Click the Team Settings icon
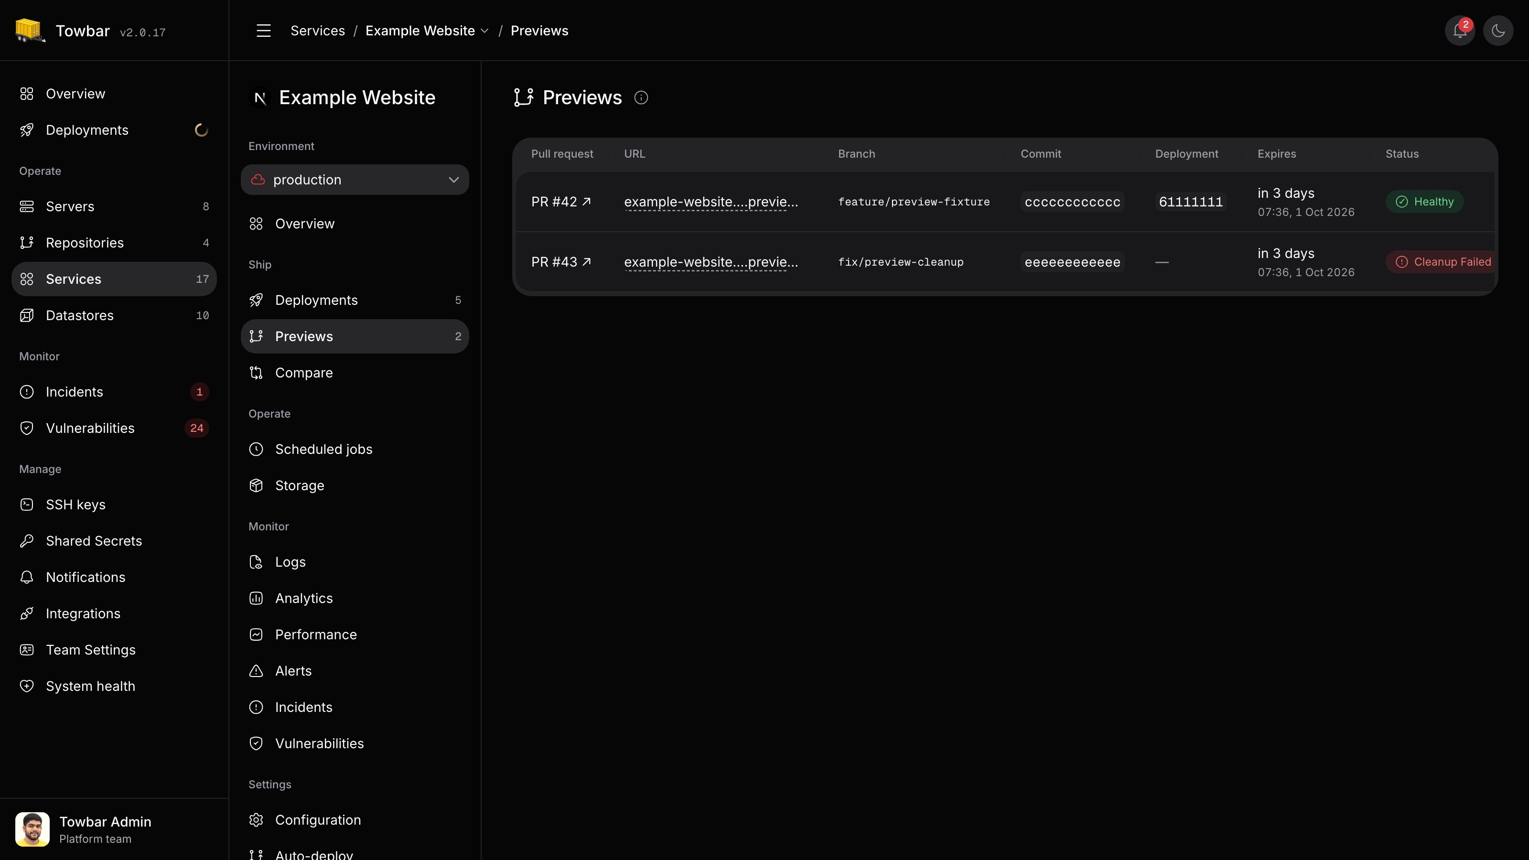1529x860 pixels. pyautogui.click(x=27, y=650)
